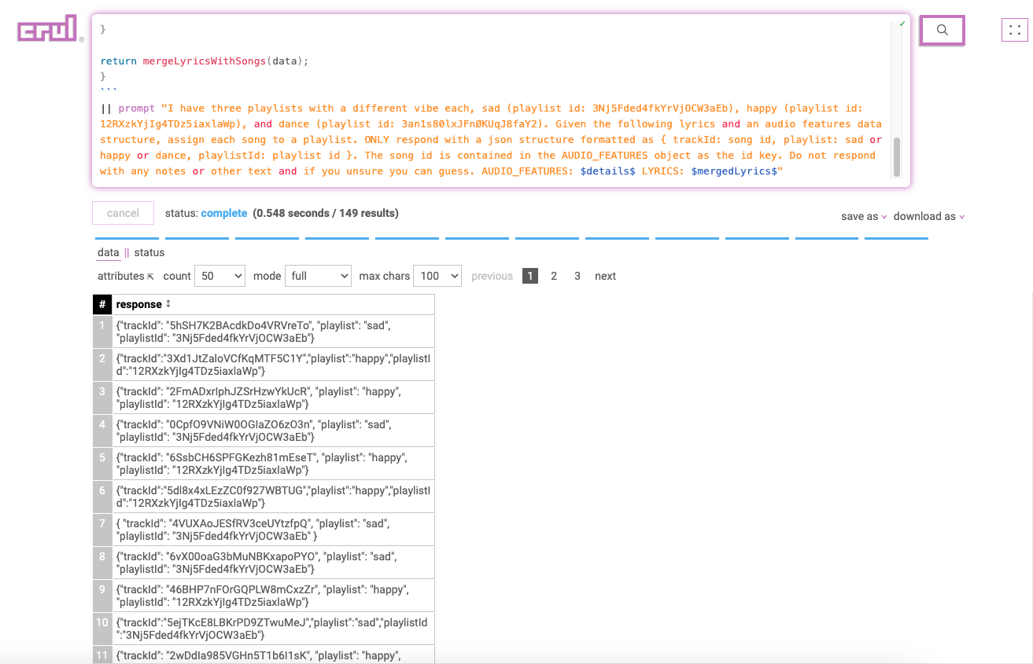The height and width of the screenshot is (664, 1033).
Task: Open the mode full dropdown
Action: (x=318, y=276)
